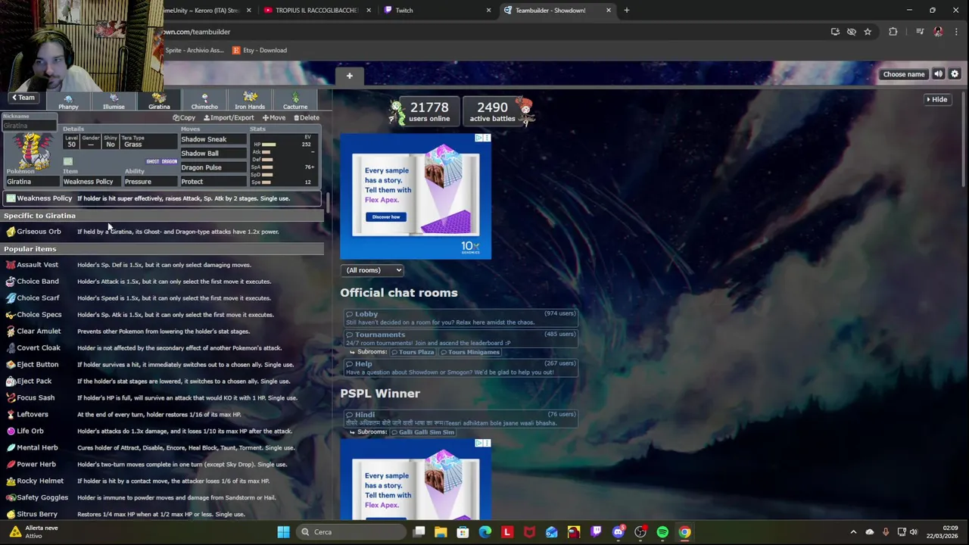This screenshot has width=969, height=545.
Task: Select the Illumise team tab
Action: coord(114,101)
